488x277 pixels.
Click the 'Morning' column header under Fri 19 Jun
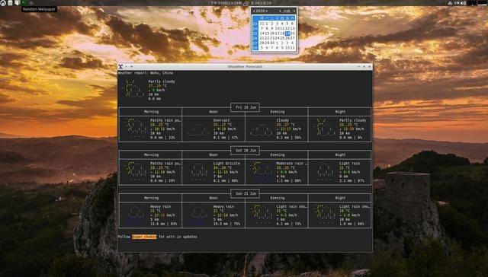coord(151,112)
